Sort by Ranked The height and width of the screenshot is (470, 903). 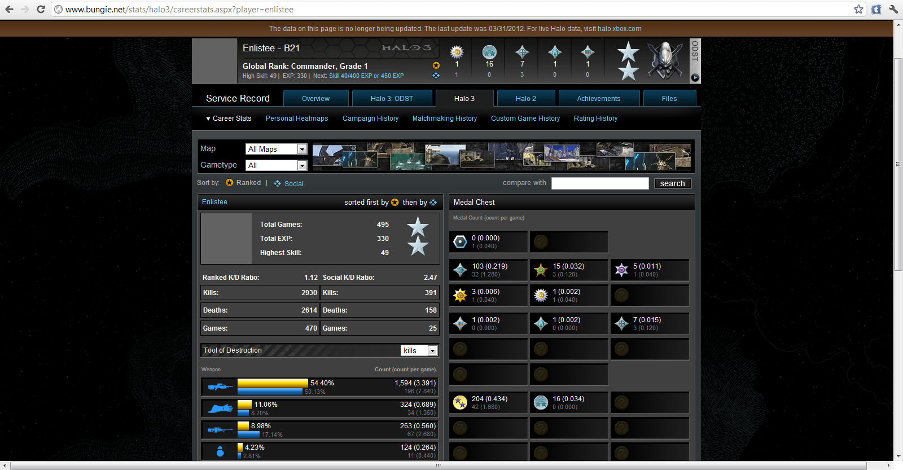pyautogui.click(x=248, y=183)
